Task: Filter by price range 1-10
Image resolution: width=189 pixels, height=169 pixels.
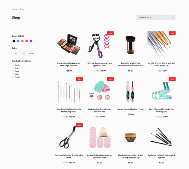Action: point(15,53)
